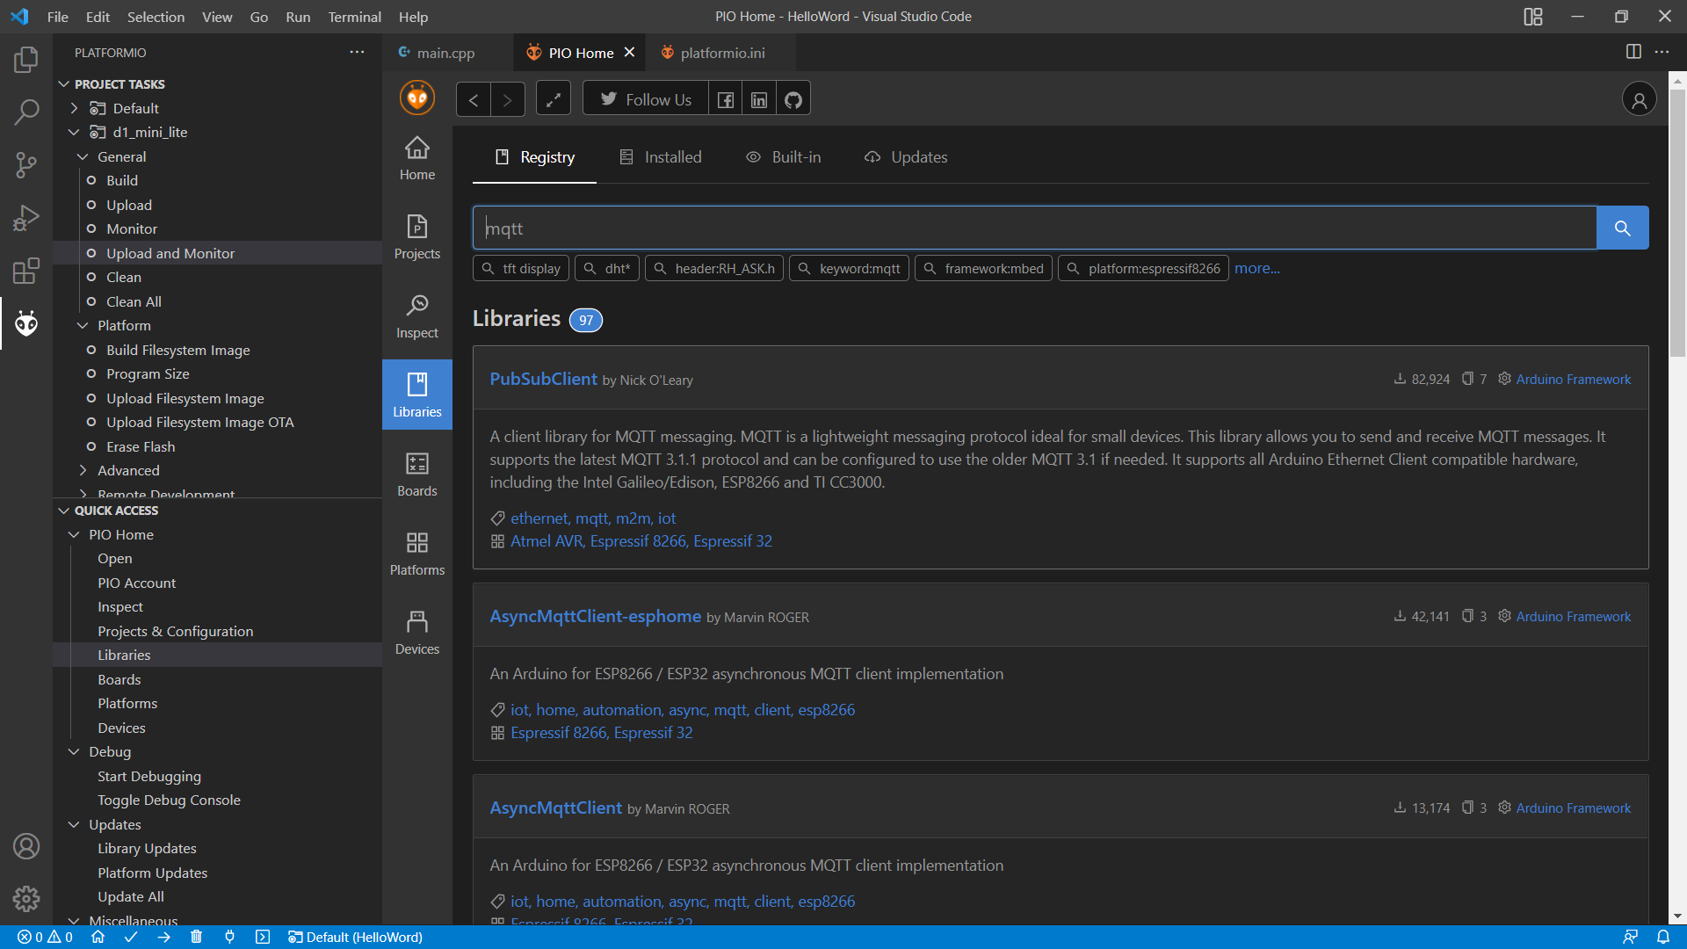Navigate back in PIO Home

[474, 99]
